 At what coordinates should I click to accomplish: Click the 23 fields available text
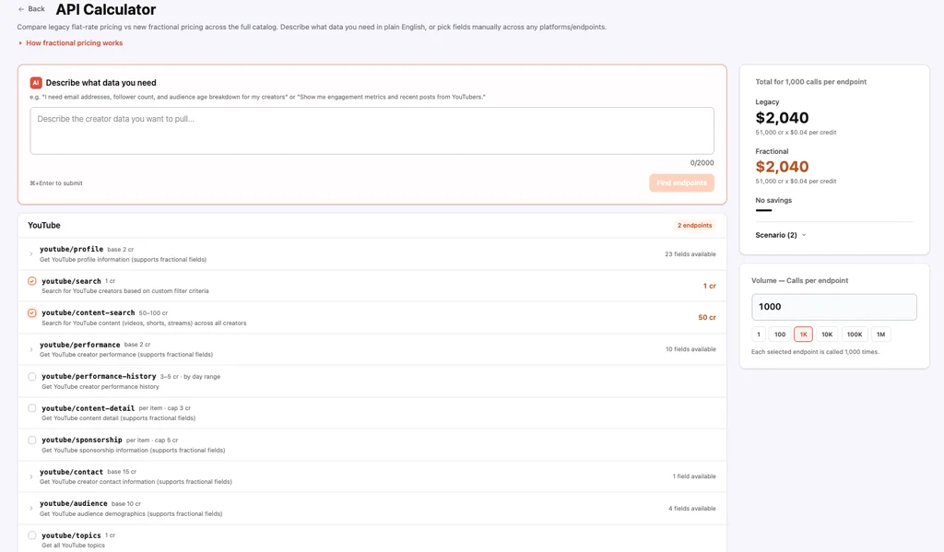[690, 254]
